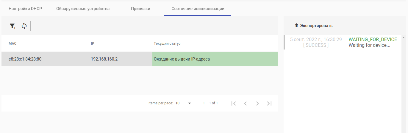Go to the next page arrow
408x133 pixels.
(257, 103)
